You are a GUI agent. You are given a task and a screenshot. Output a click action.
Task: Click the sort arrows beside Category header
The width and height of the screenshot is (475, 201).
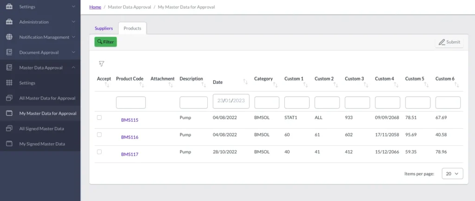(276, 85)
